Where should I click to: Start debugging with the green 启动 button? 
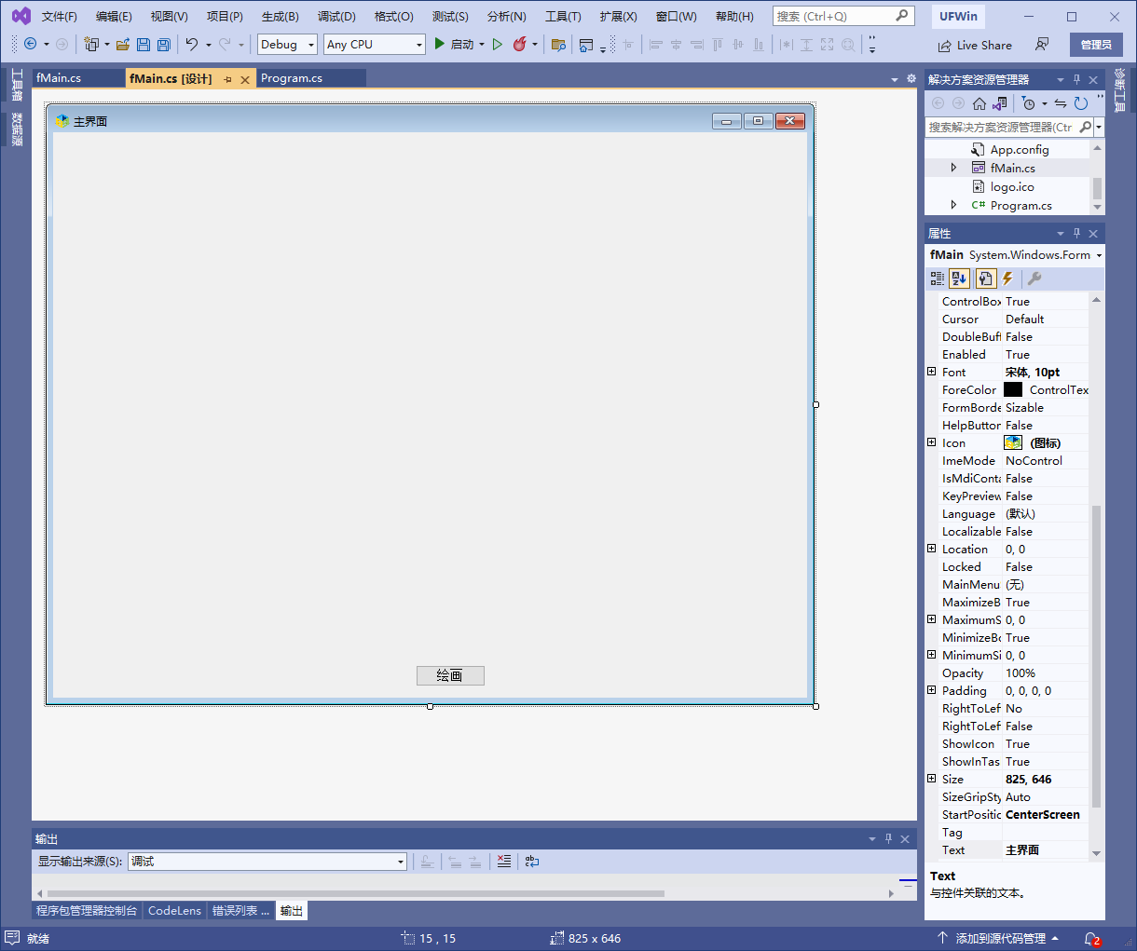click(454, 44)
